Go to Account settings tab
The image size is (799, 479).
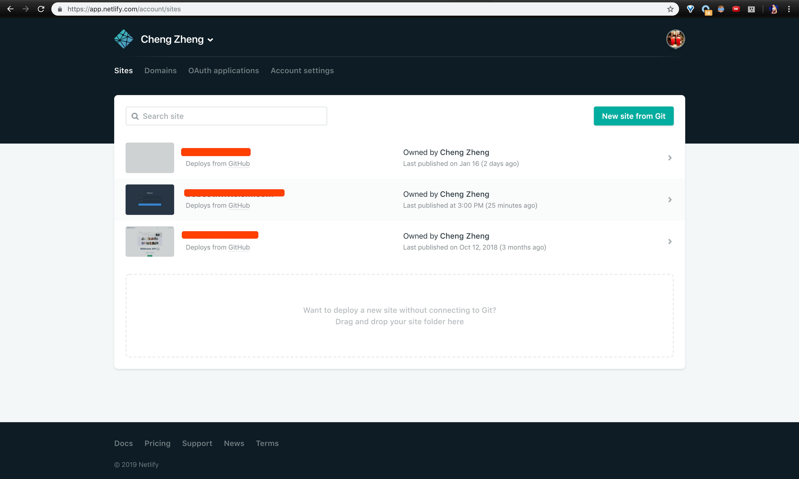(x=302, y=71)
